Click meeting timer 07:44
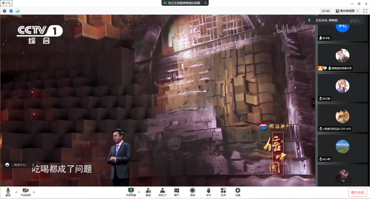 (325, 11)
